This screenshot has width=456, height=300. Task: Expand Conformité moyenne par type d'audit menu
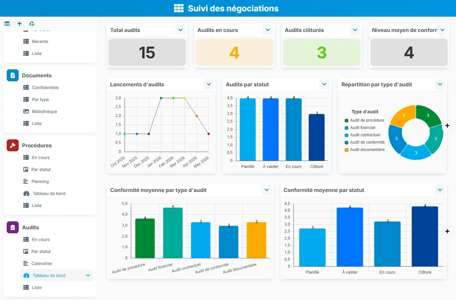pos(267,190)
